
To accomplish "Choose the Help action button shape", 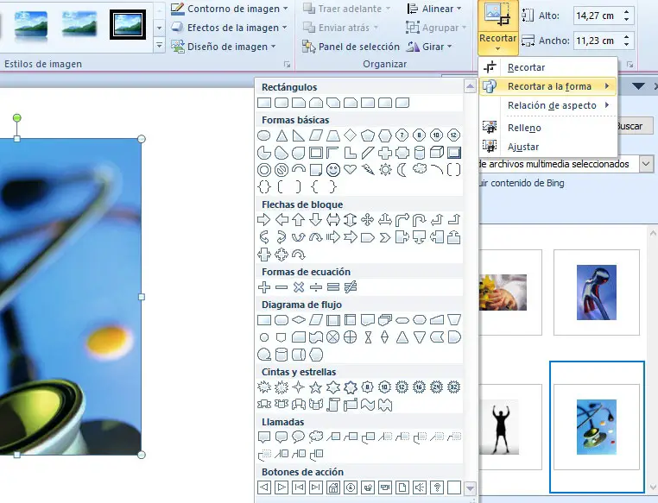I will click(437, 487).
